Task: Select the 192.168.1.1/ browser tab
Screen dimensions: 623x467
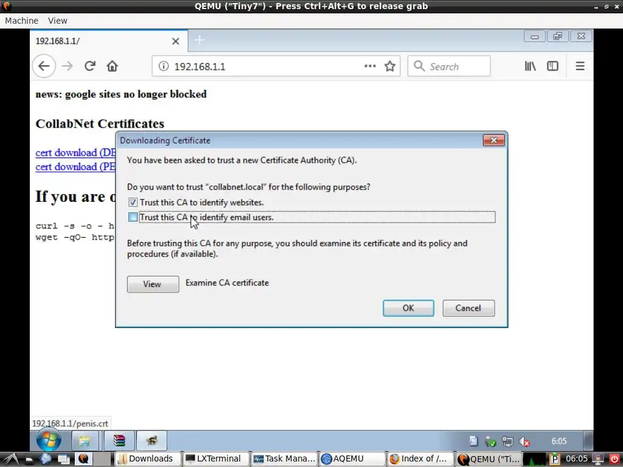Action: [x=109, y=41]
